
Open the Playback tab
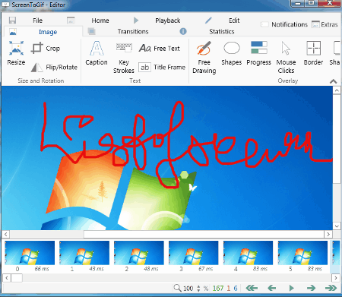(x=168, y=21)
